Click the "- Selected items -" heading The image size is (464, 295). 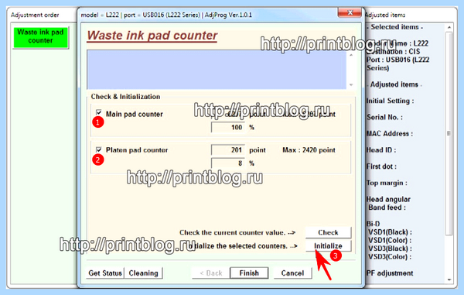tap(394, 27)
